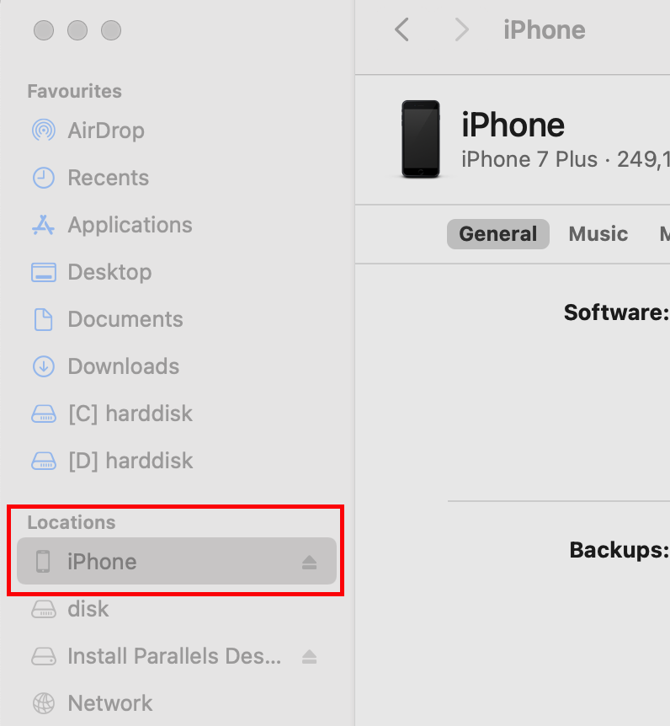The image size is (670, 726).
Task: Select the disk item under Locations
Action: click(x=88, y=609)
